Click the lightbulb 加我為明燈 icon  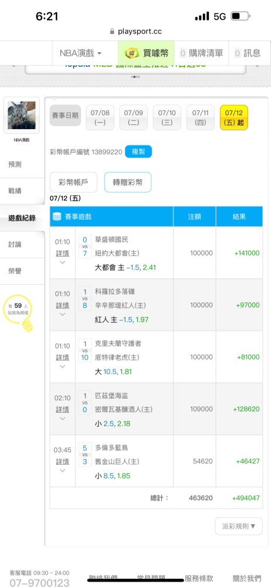pyautogui.click(x=18, y=313)
